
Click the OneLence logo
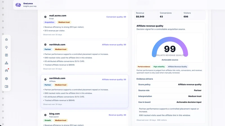(x=18, y=5)
